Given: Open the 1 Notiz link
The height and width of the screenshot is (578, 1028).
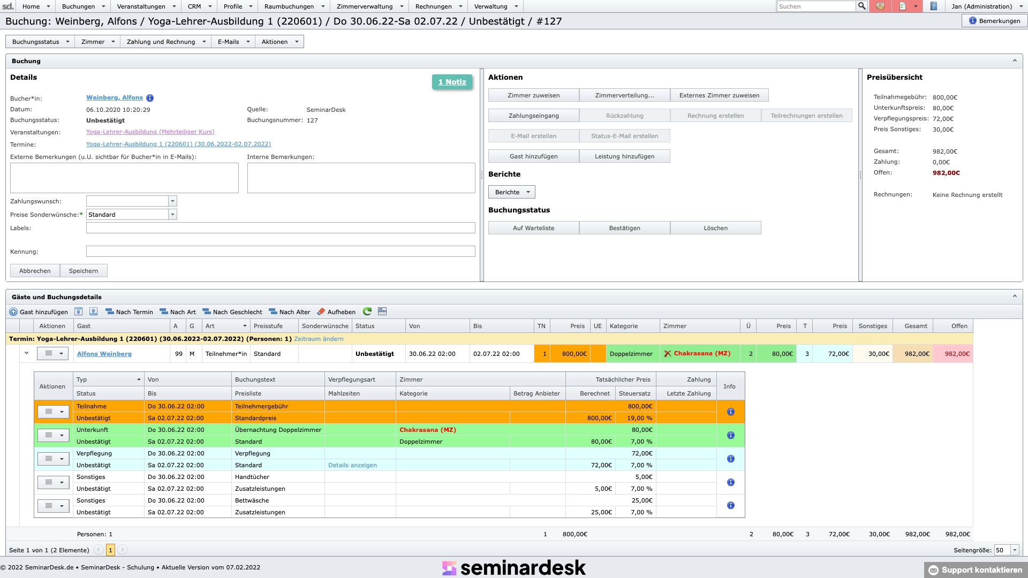Looking at the screenshot, I should 452,82.
